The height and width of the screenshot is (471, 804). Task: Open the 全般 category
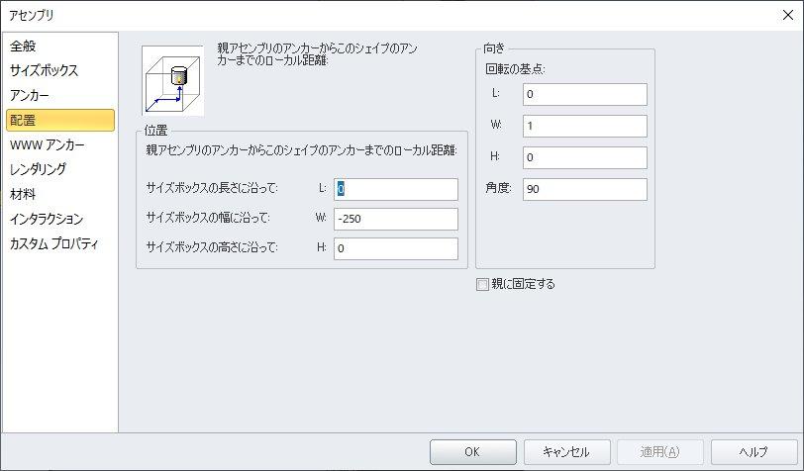24,47
